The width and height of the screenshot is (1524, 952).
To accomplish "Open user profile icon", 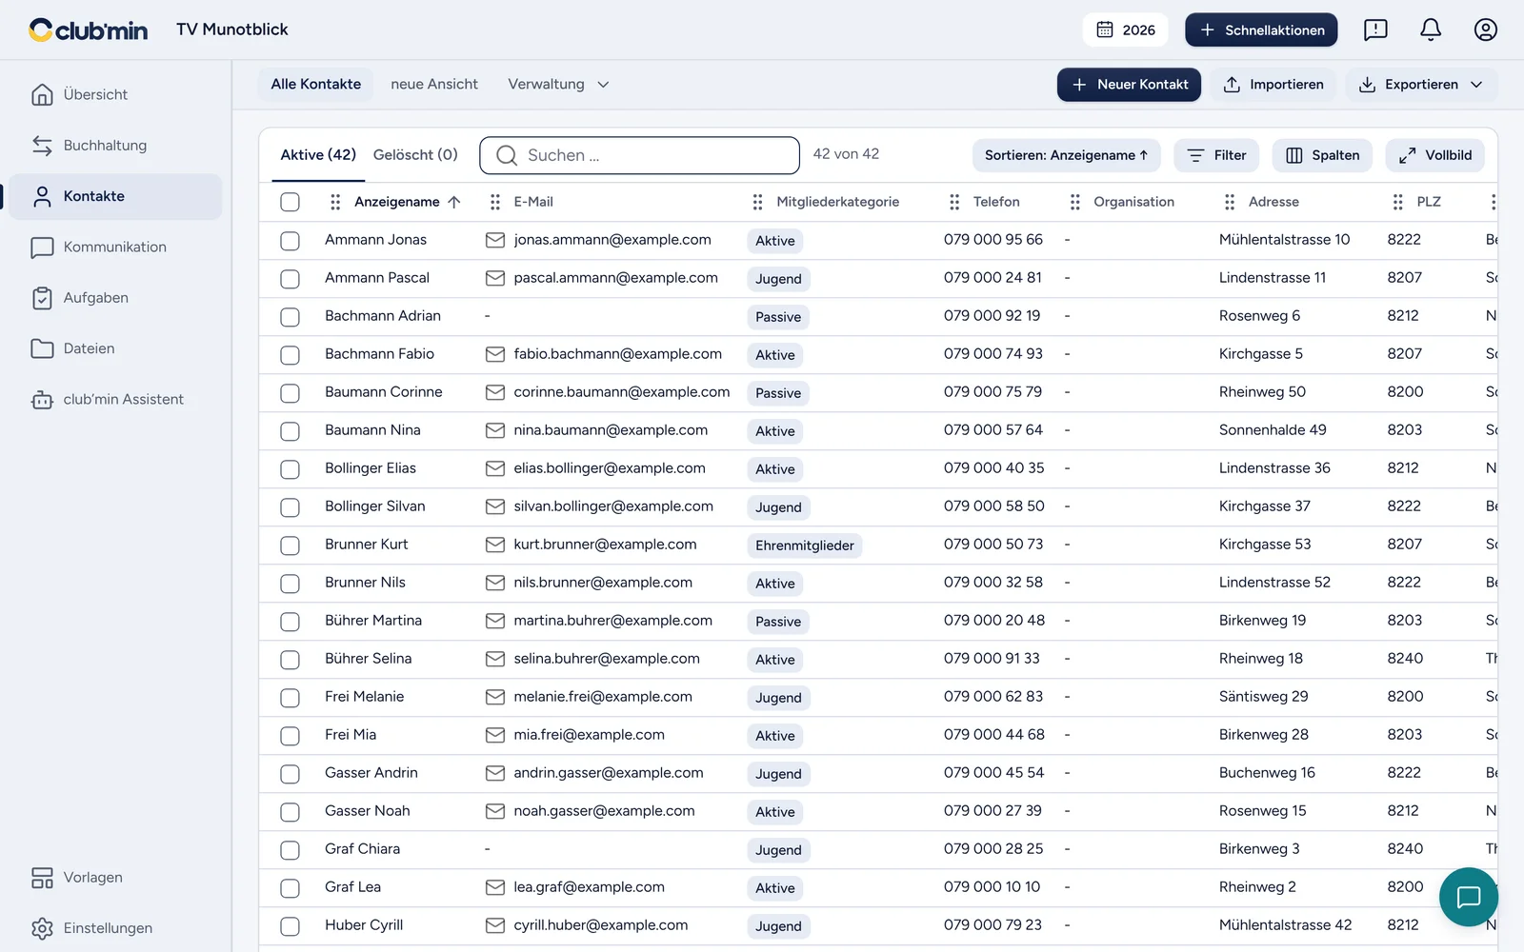I will tap(1486, 30).
